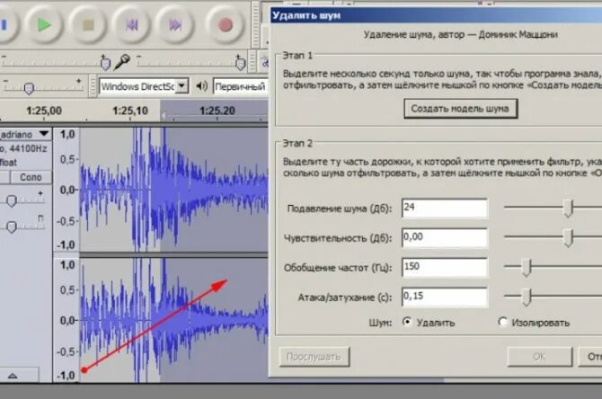Start playback with the green Play button
Image resolution: width=602 pixels, height=399 pixels.
(44, 25)
